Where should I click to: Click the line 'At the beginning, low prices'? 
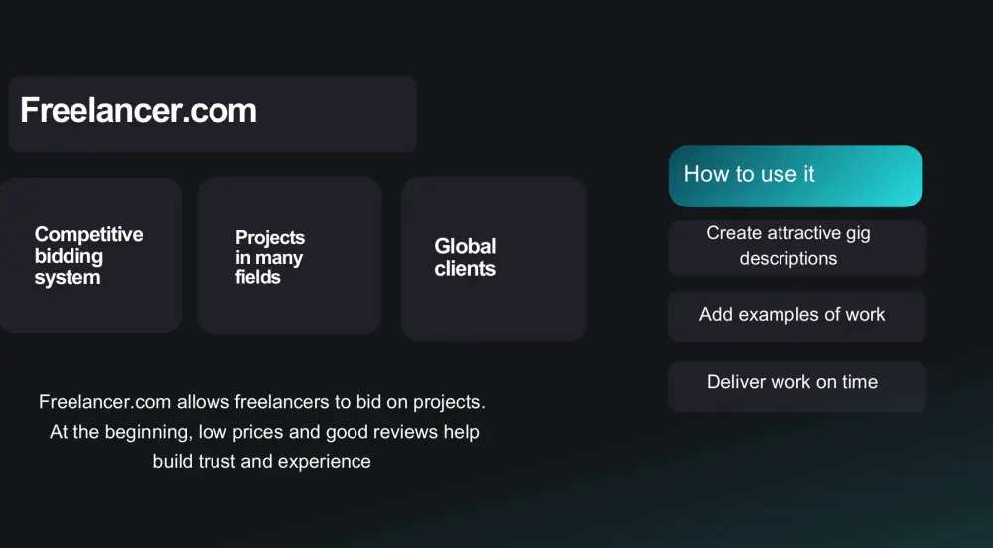click(264, 432)
